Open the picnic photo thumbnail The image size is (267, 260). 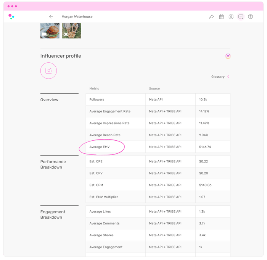[x=71, y=31]
